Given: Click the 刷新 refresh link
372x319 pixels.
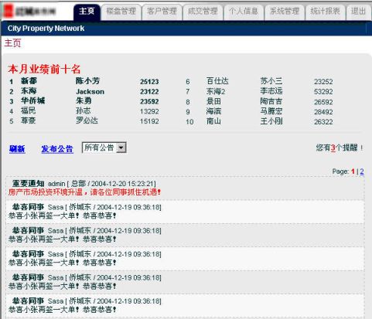Looking at the screenshot, I should click(17, 149).
